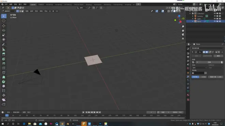
Task: Open the Shading workspace tab
Action: 89,4
